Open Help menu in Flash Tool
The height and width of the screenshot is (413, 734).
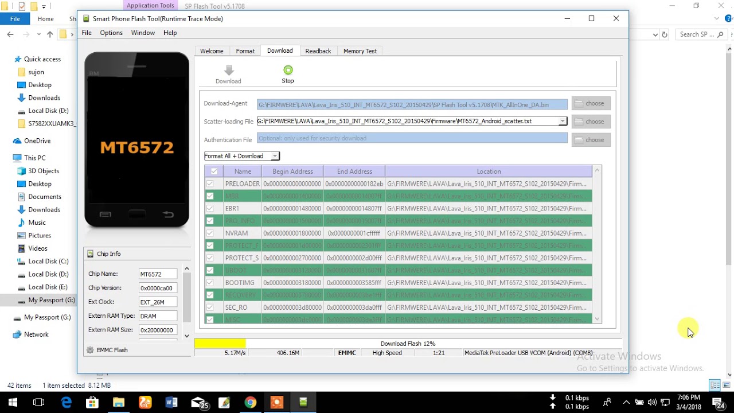coord(170,33)
